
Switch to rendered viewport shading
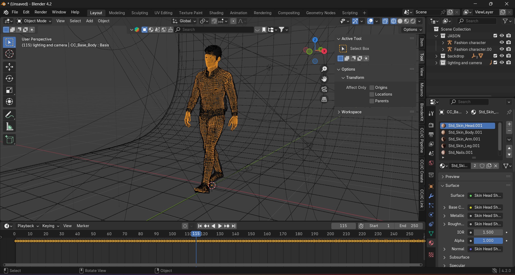[x=413, y=21]
